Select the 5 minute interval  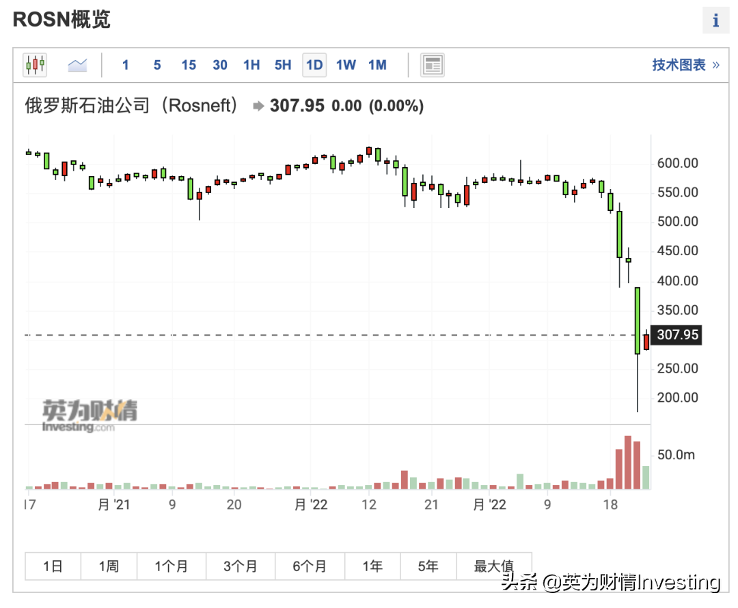[x=157, y=65]
